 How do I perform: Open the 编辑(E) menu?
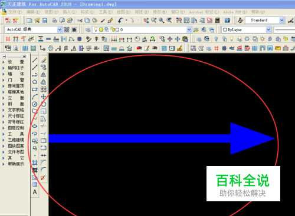click(33, 12)
